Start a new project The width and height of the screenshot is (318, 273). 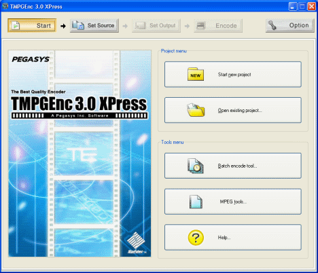click(x=233, y=74)
